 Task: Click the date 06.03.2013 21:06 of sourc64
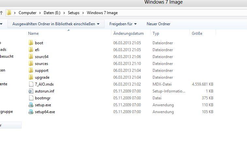pyautogui.click(x=127, y=56)
